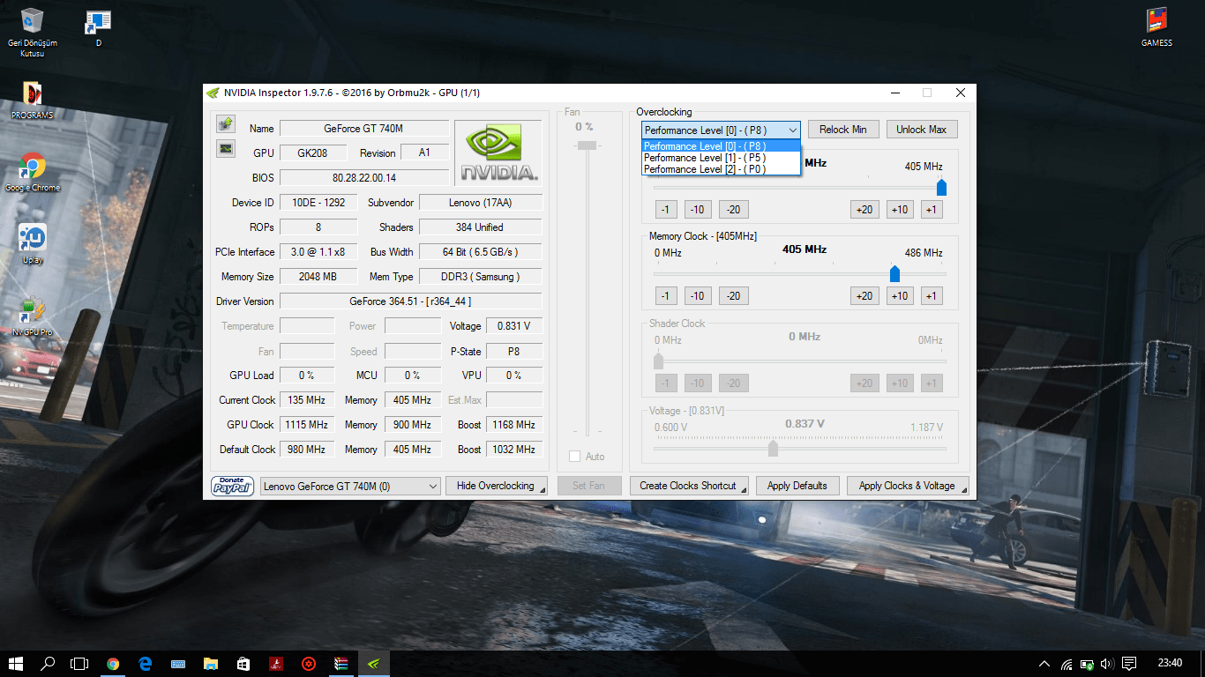1205x677 pixels.
Task: Click the Voltage slider handle
Action: 773,449
